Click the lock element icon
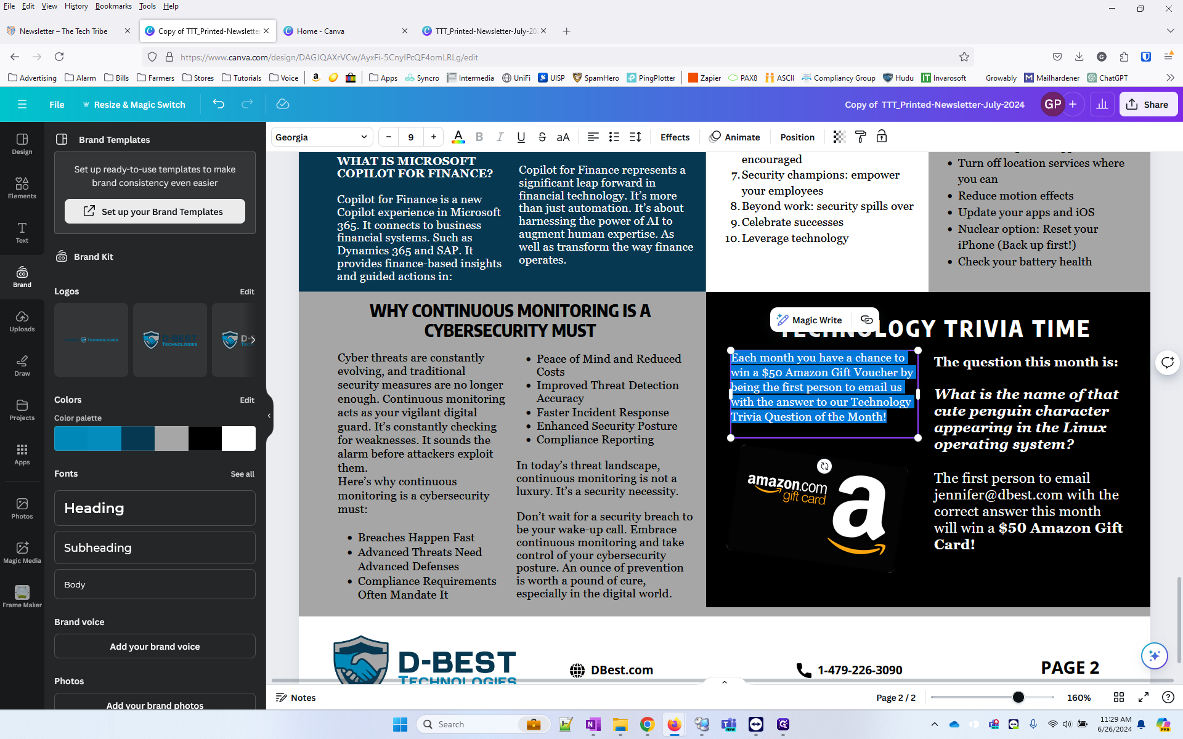Viewport: 1183px width, 739px height. click(882, 137)
